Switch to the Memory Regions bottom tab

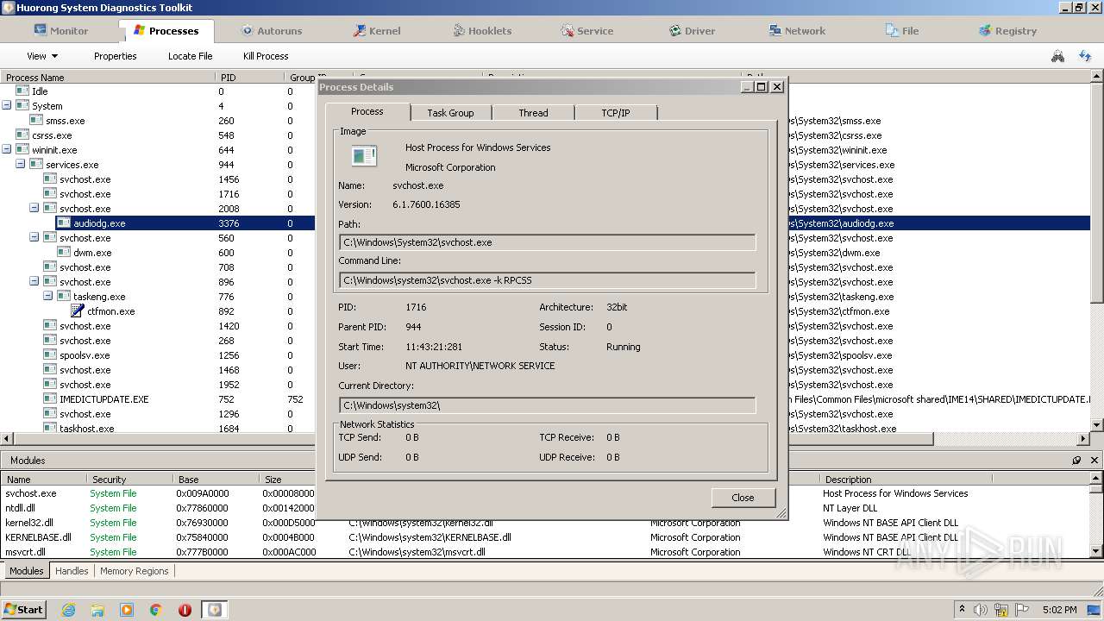pyautogui.click(x=135, y=571)
